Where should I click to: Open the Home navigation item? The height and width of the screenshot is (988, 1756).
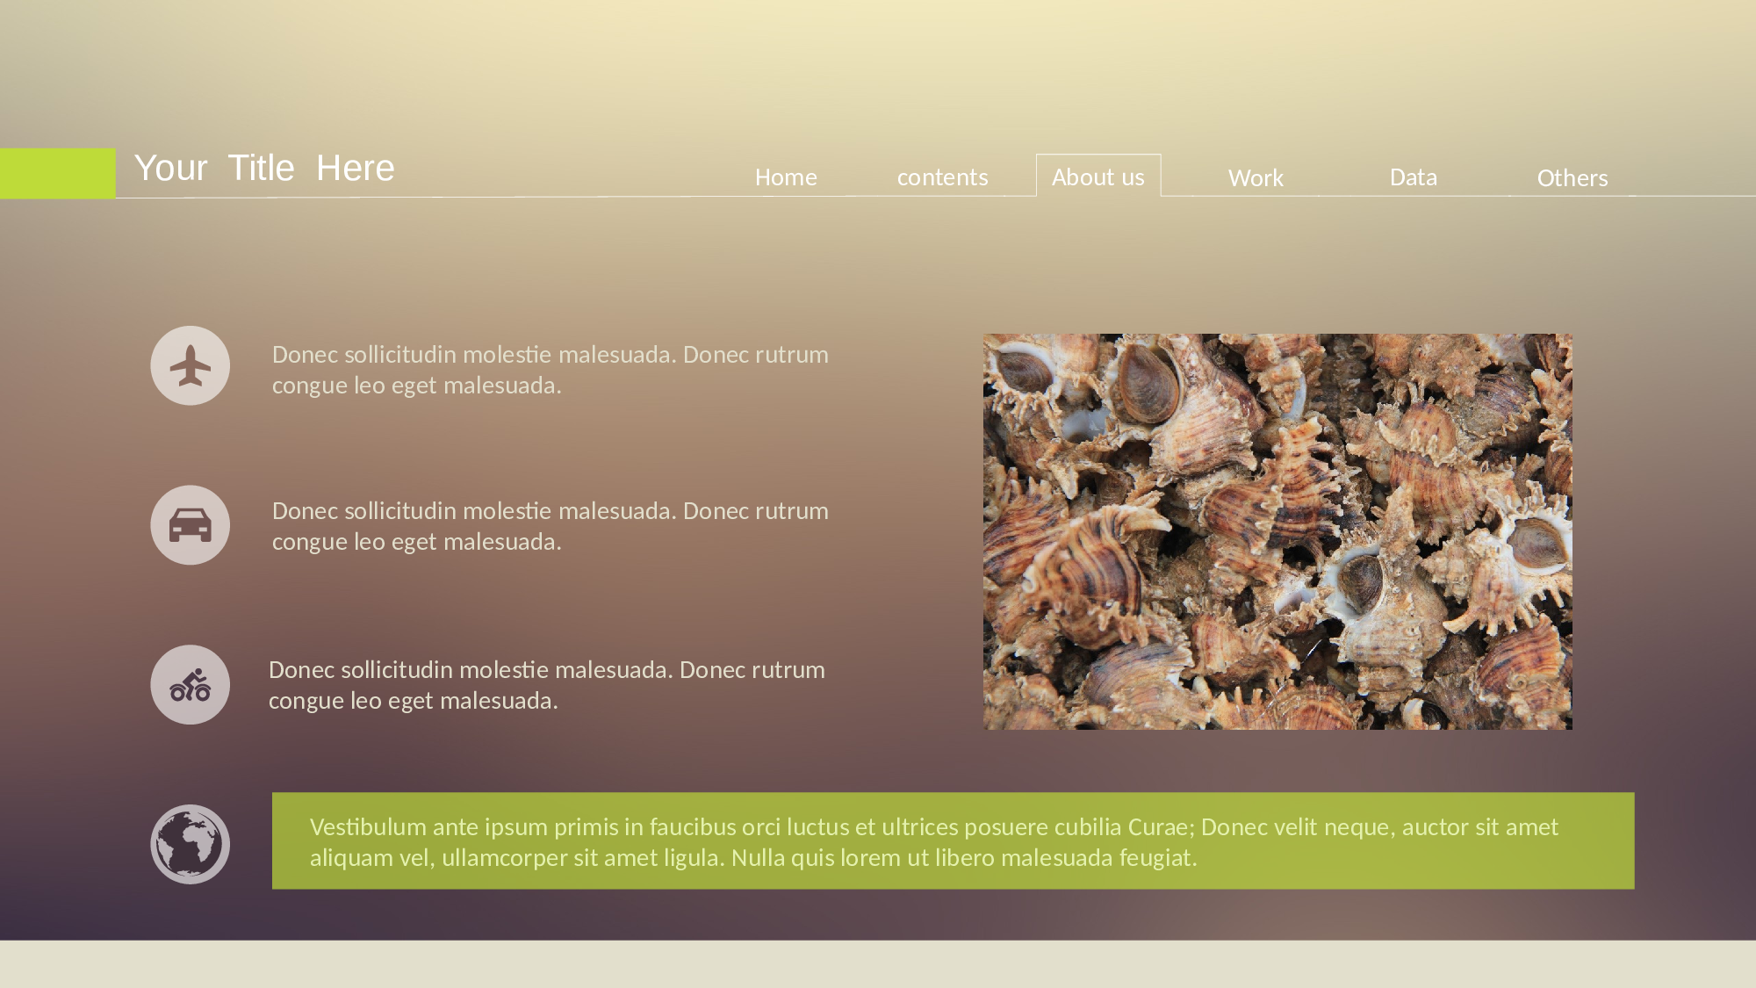786,177
